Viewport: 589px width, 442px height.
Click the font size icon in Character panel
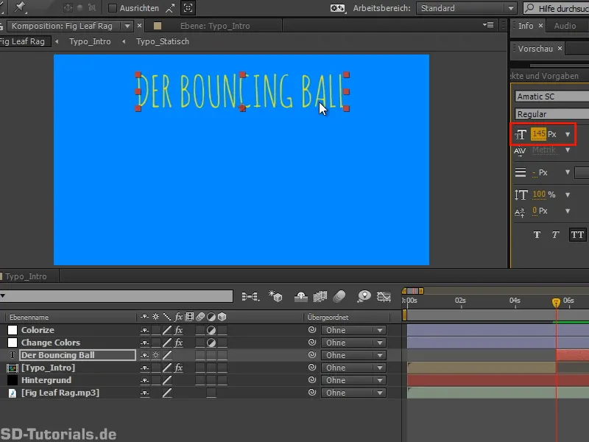coord(521,134)
